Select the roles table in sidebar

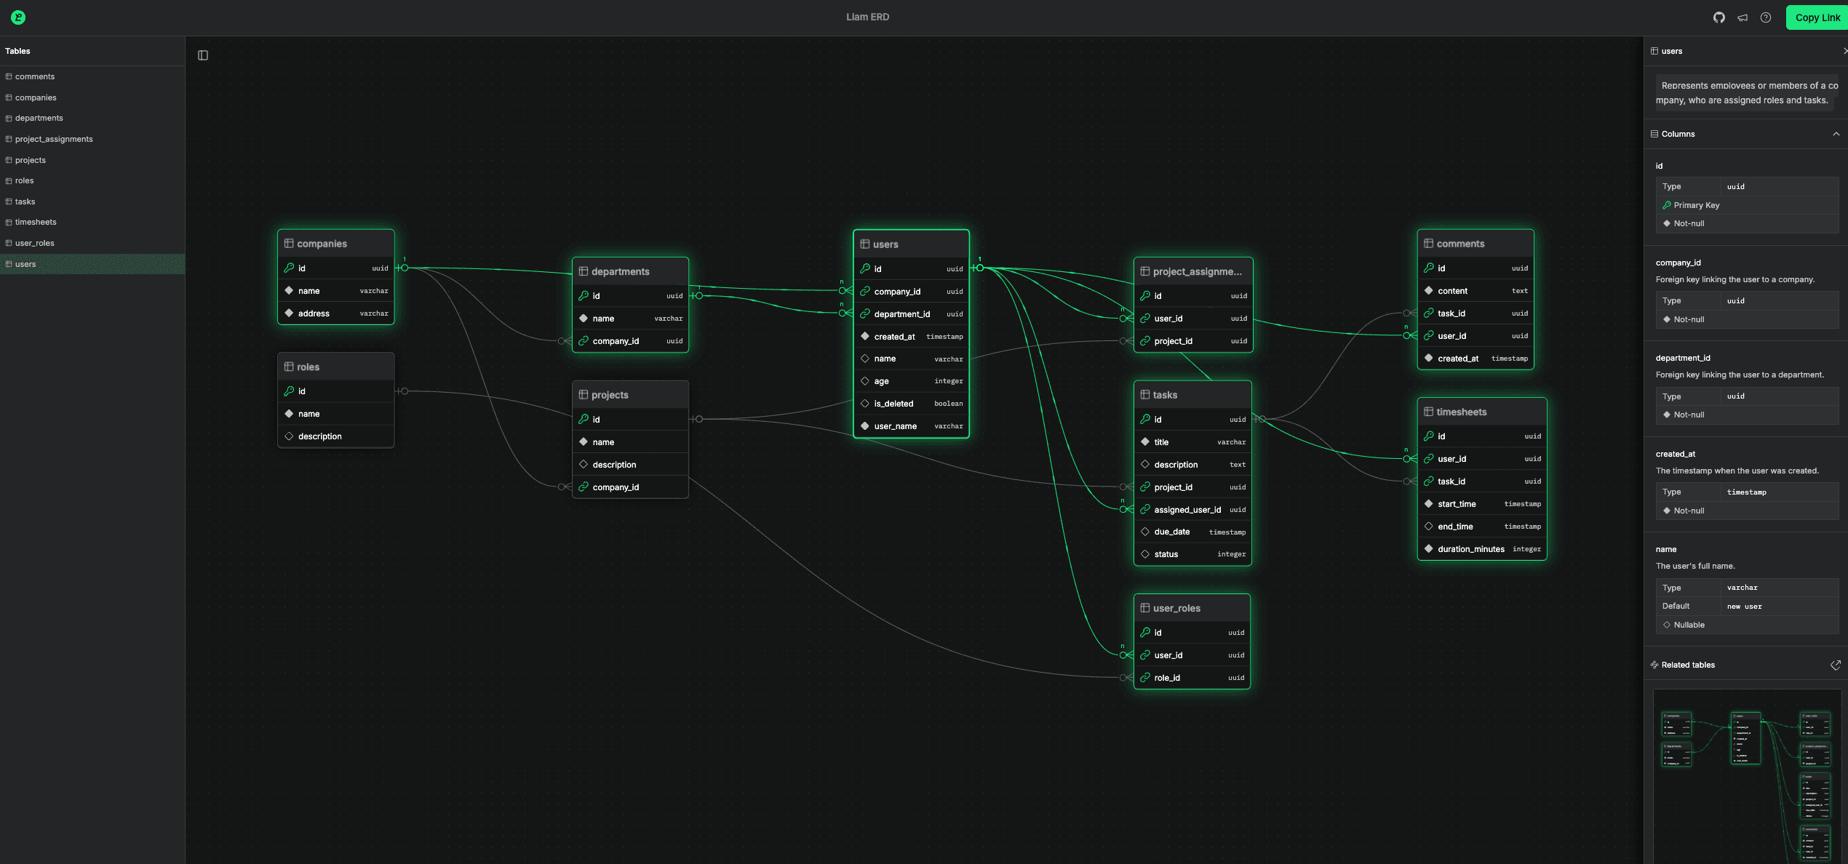[x=24, y=181]
